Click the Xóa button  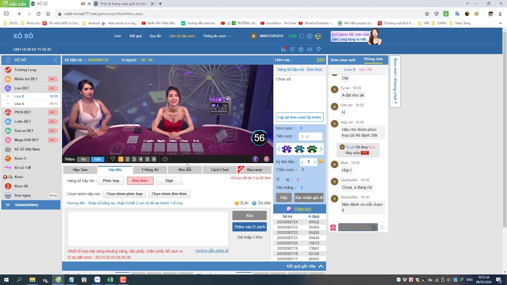tap(250, 215)
